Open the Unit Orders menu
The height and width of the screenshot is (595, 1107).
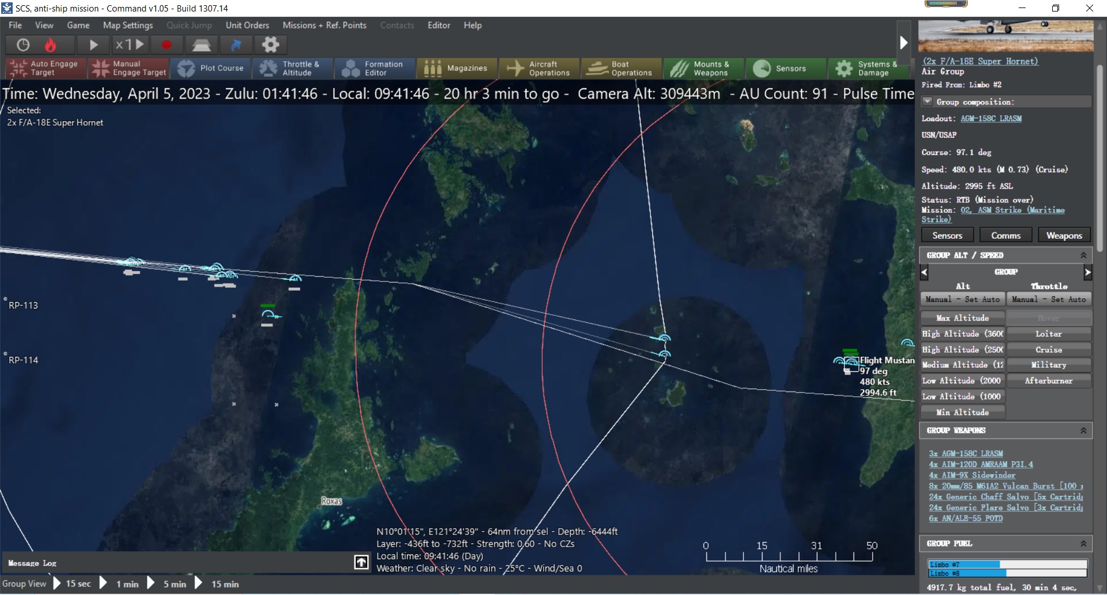(x=247, y=25)
